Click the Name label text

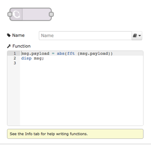(x=18, y=35)
